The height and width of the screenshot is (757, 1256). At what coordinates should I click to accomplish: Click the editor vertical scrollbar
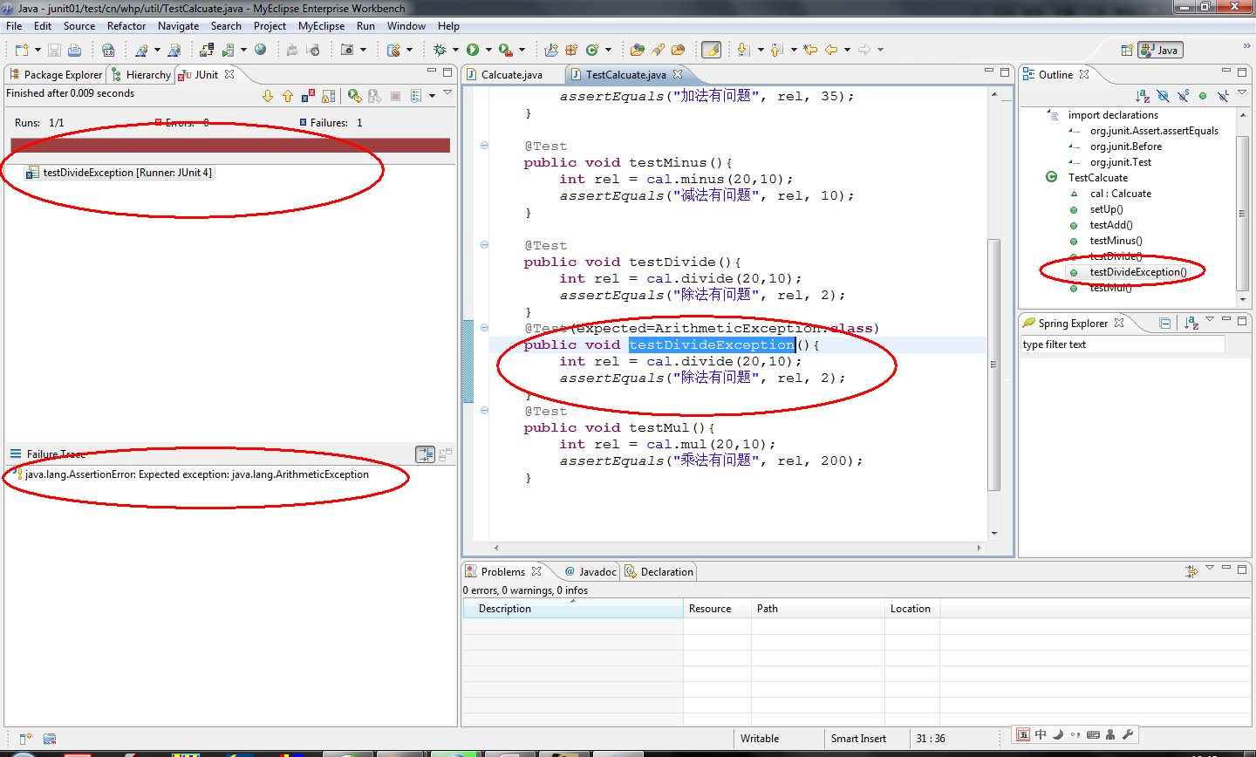coord(993,365)
